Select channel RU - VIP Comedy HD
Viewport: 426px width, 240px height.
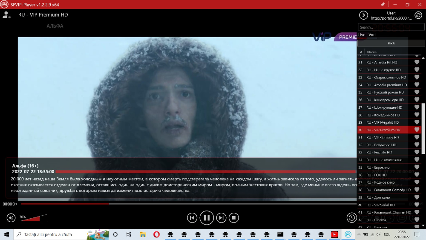click(x=389, y=137)
